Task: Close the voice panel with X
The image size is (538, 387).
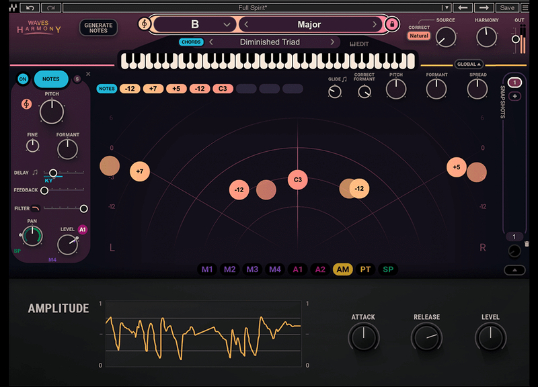Action: pos(88,74)
